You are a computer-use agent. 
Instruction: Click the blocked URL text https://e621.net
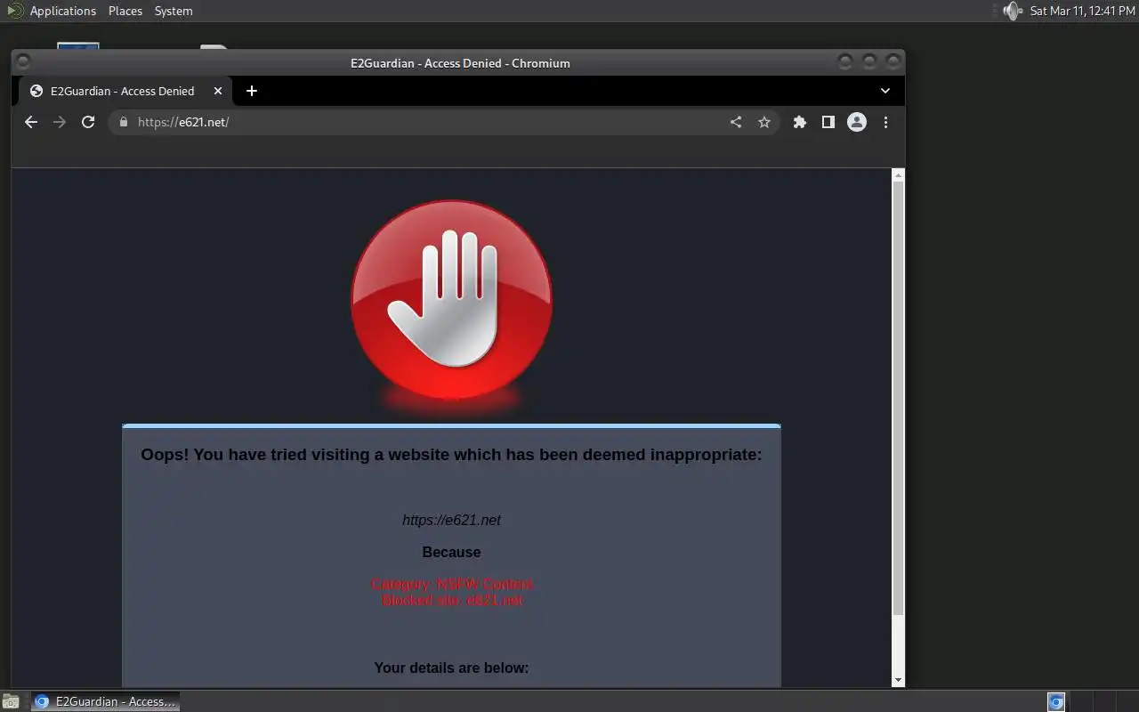click(451, 520)
